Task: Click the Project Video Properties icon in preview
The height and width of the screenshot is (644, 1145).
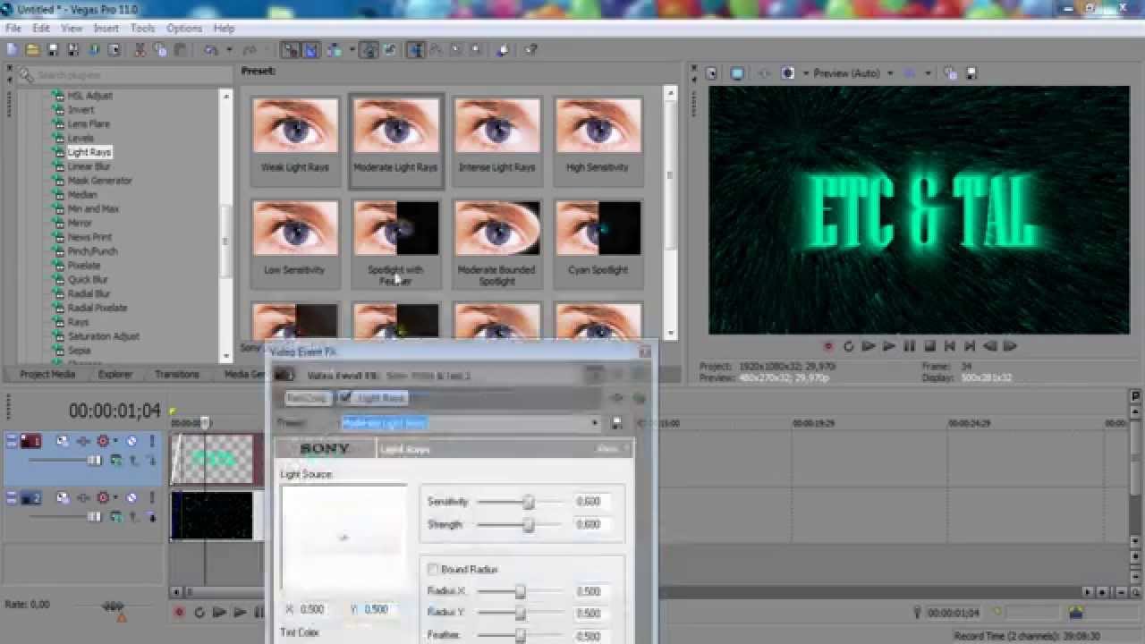Action: tap(712, 73)
